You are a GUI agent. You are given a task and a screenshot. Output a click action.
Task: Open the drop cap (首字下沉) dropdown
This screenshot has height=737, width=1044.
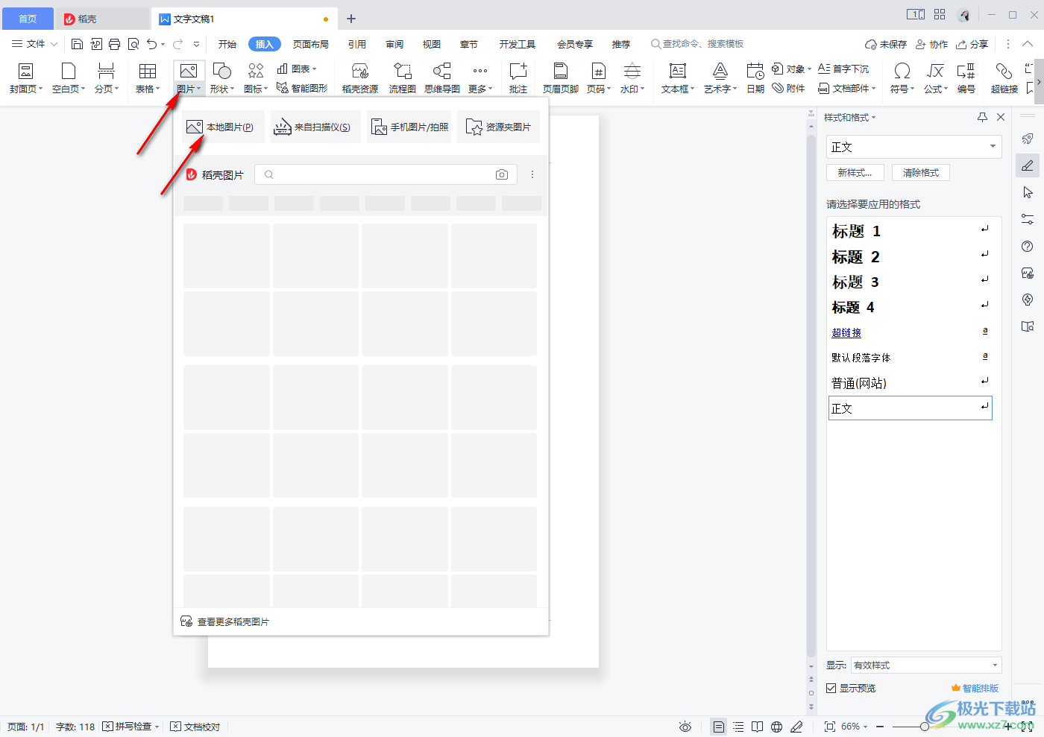843,69
